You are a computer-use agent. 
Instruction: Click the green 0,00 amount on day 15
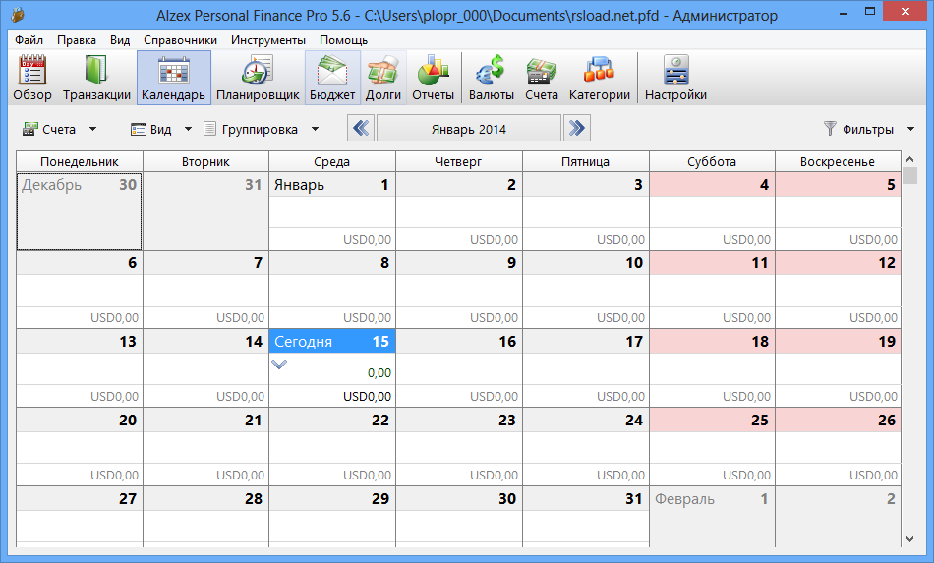click(x=379, y=373)
